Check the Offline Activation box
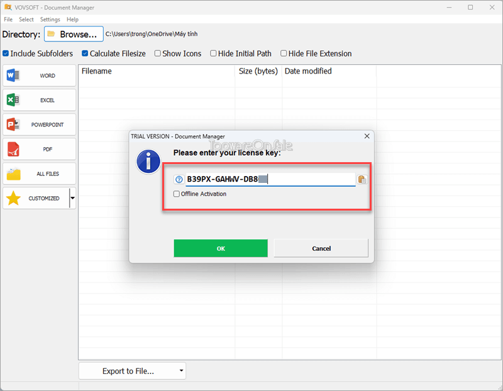 177,194
